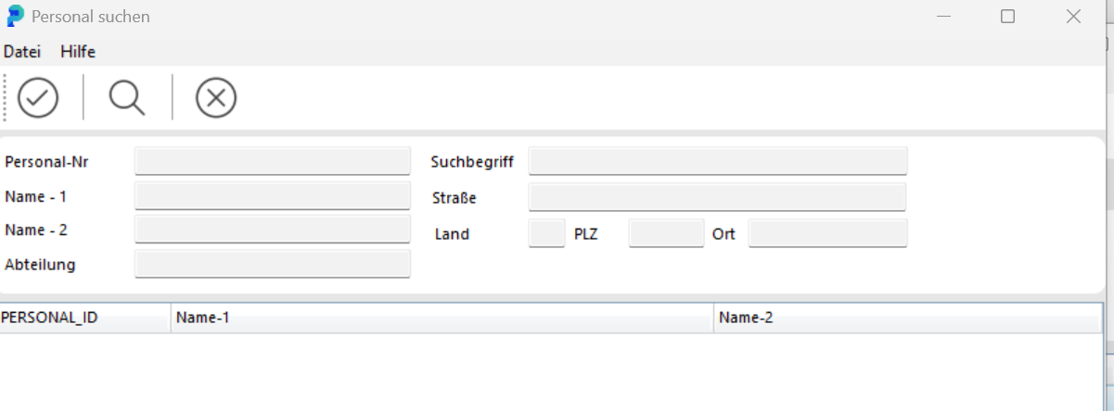Screen dimensions: 1114x411
Task: Sort by PERSONAL_ID column header
Action: coord(84,318)
